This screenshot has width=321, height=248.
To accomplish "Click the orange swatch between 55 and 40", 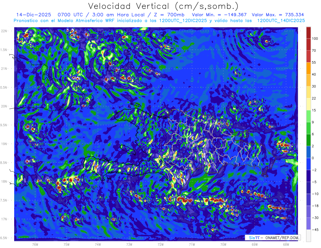I will (x=308, y=68).
